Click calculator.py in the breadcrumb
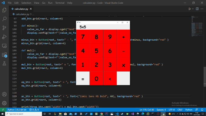 pyautogui.click(x=22, y=14)
